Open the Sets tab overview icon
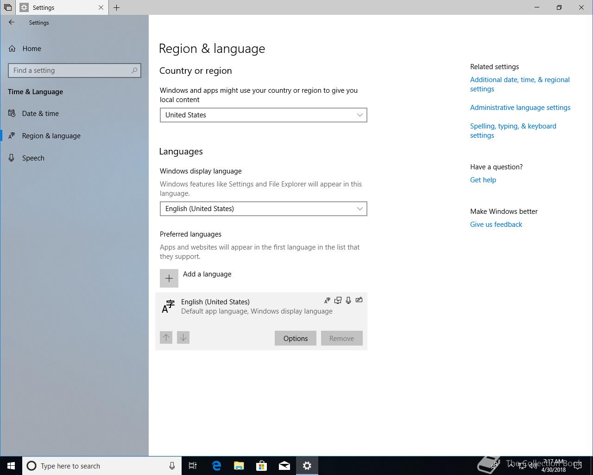 click(x=7, y=7)
